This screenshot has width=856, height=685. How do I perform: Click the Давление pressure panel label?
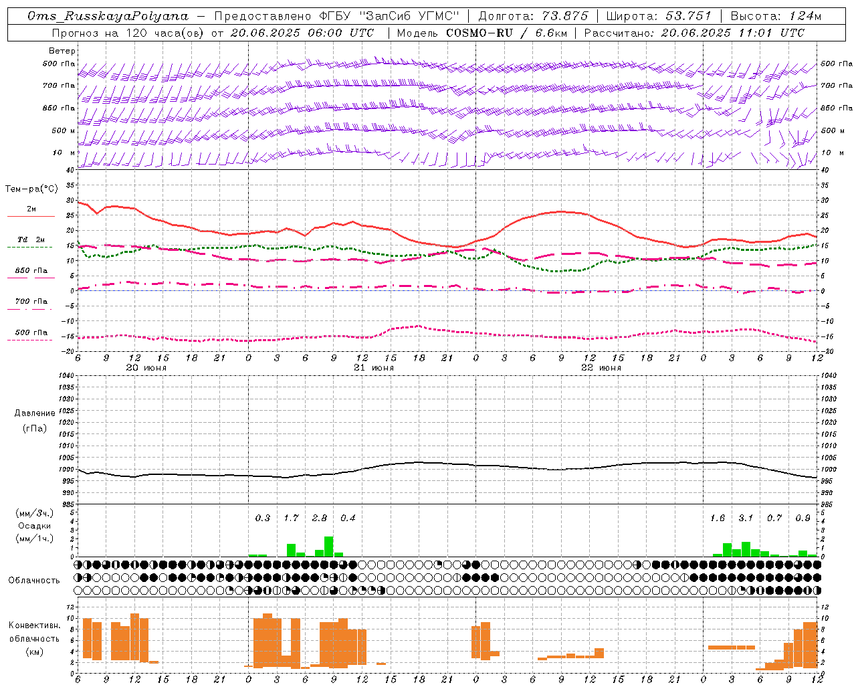tap(34, 413)
